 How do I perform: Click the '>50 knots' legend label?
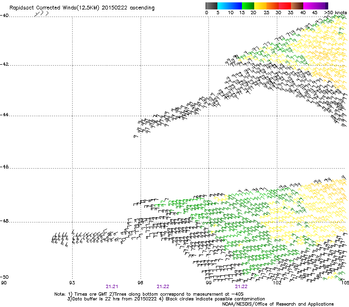point(335,12)
